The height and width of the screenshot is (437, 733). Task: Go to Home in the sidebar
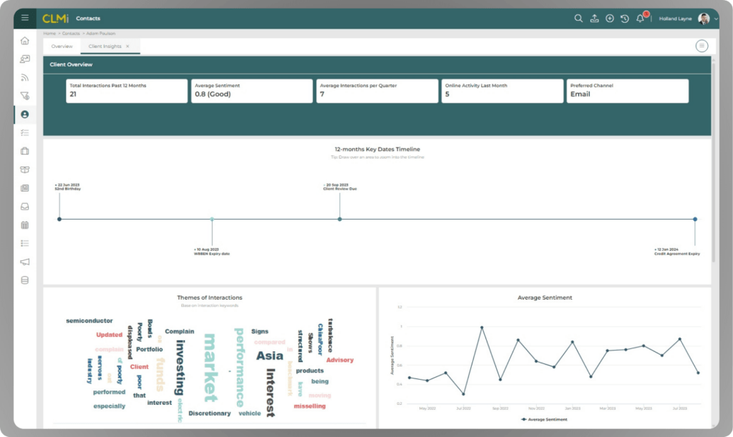click(25, 41)
